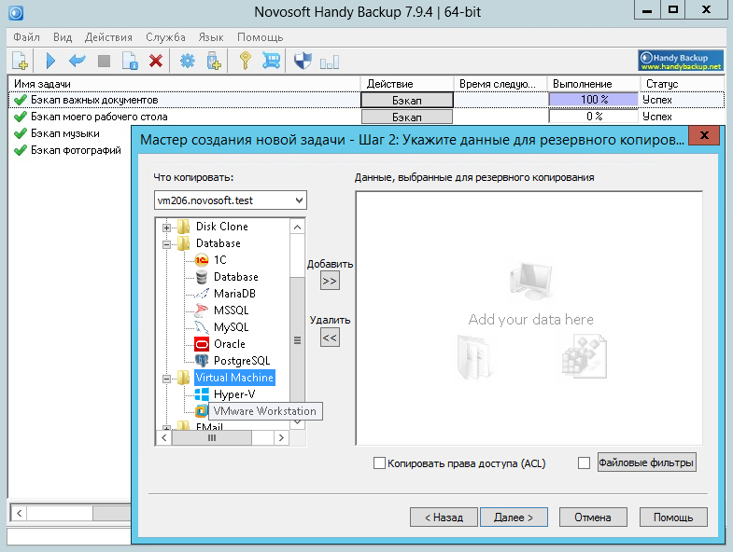Click the tree scroll up arrow
Image resolution: width=733 pixels, height=552 pixels.
(297, 227)
